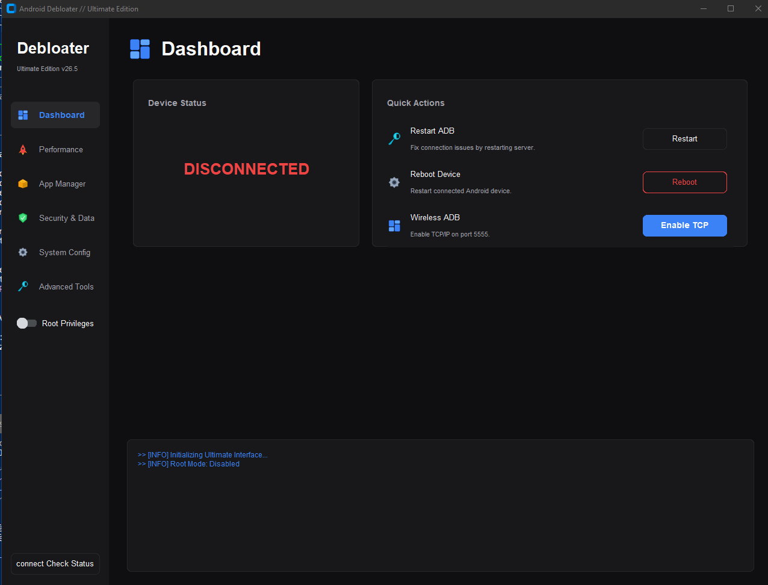Click the Root Privileges label text

[68, 323]
